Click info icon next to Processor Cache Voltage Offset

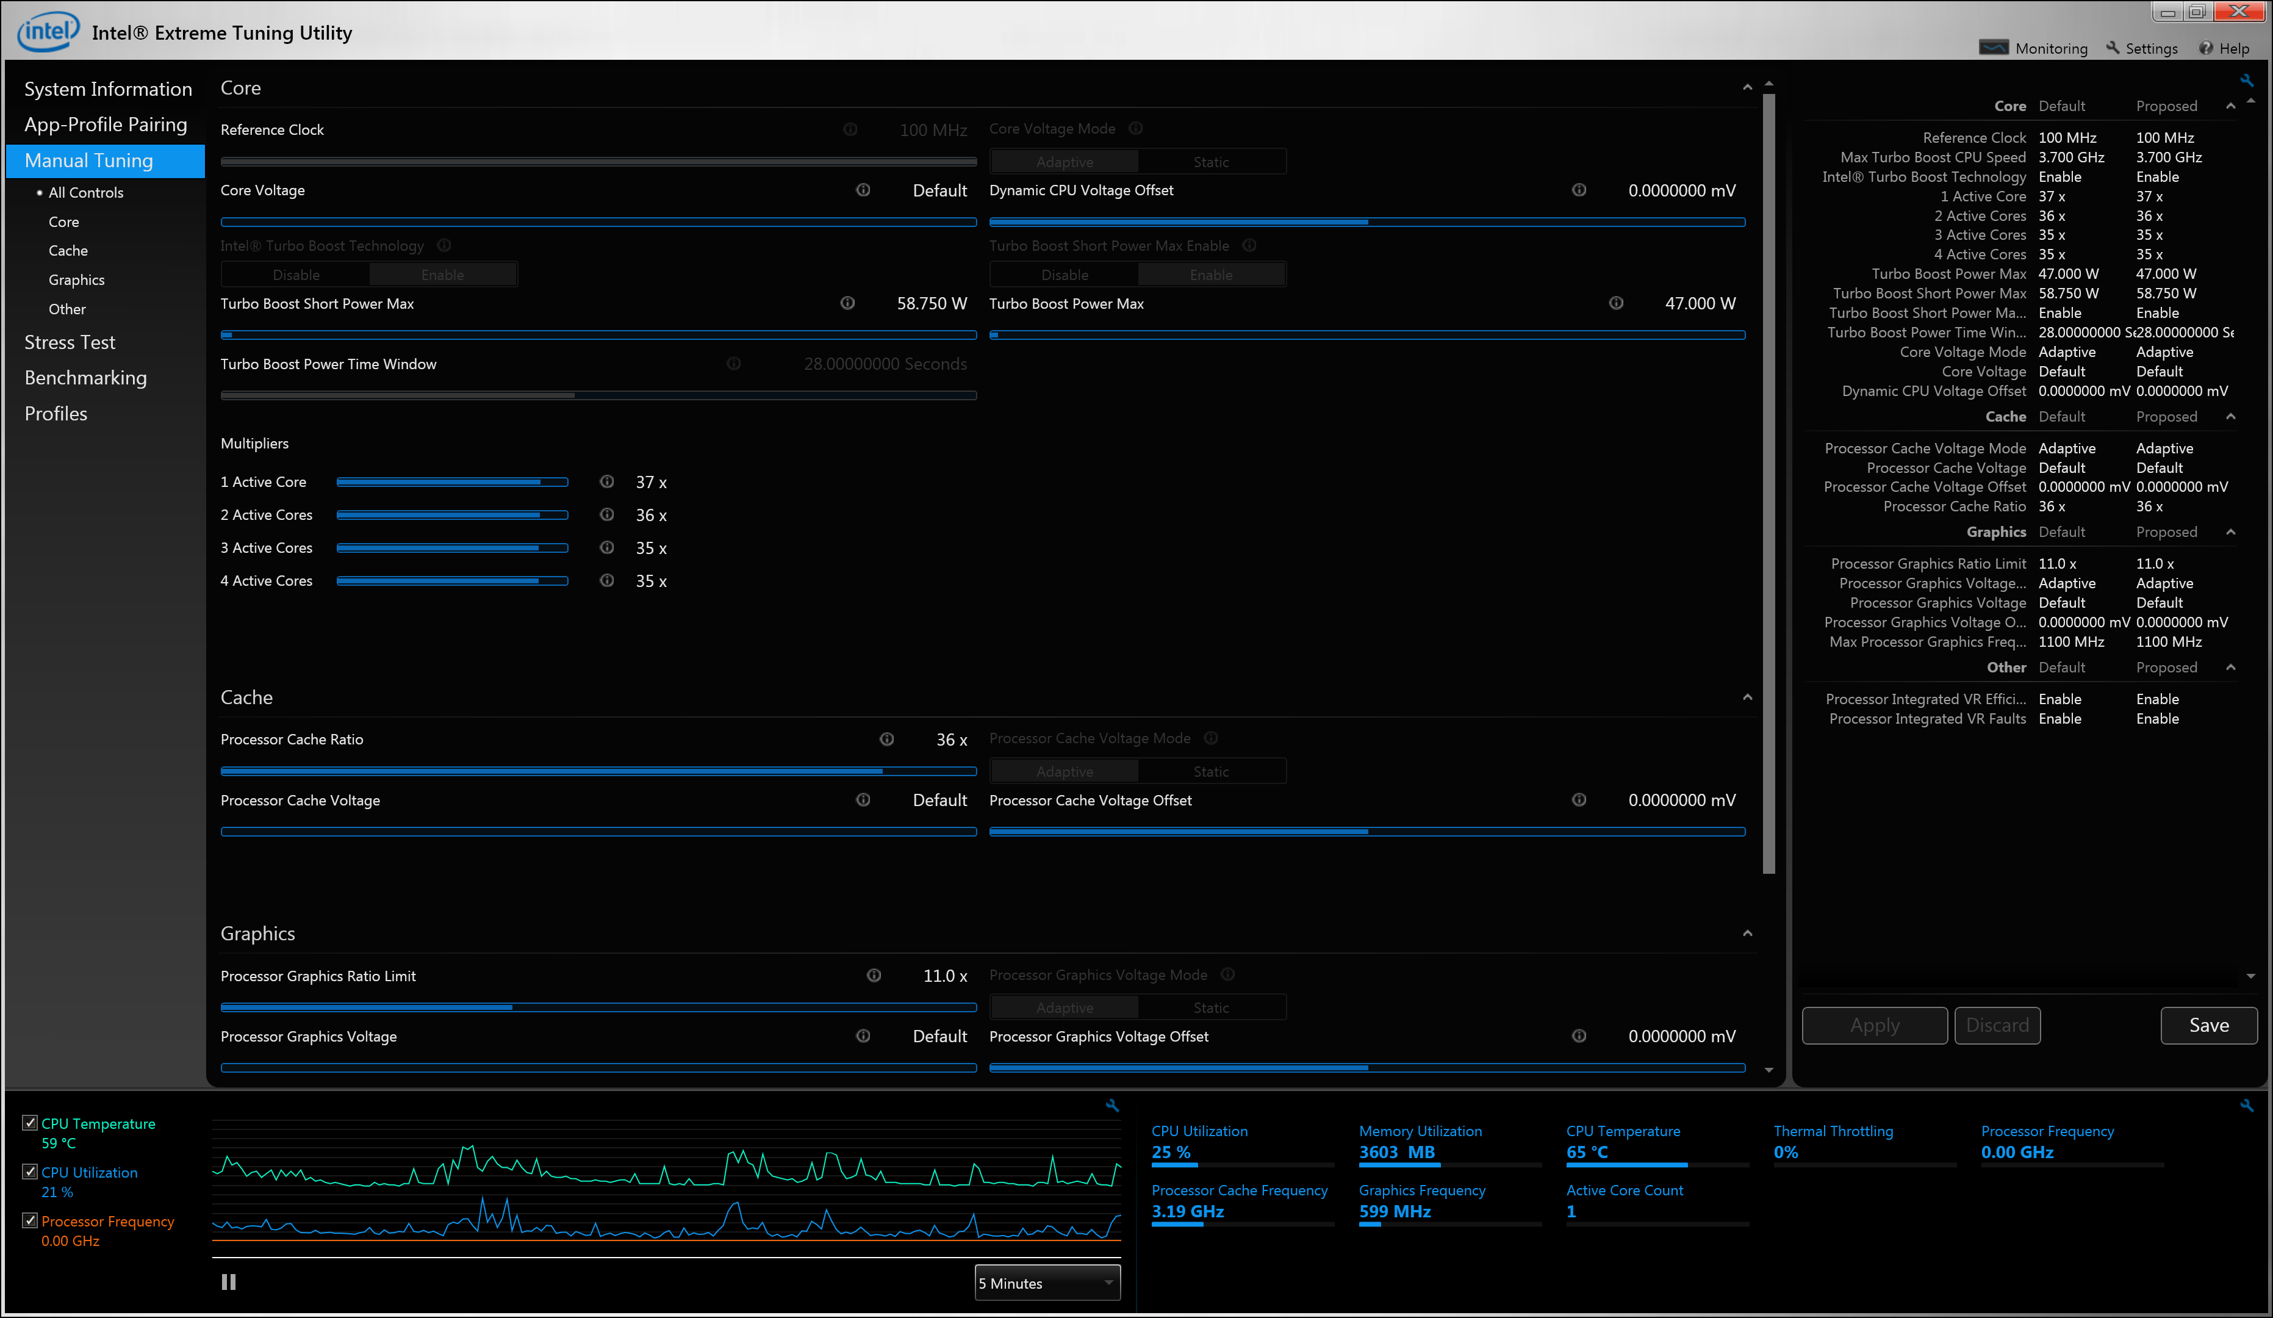click(1579, 799)
